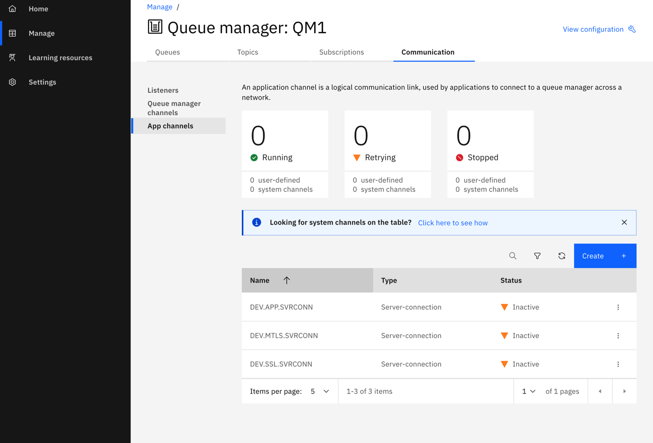
Task: Expand the Items per page dropdown
Action: coord(320,391)
